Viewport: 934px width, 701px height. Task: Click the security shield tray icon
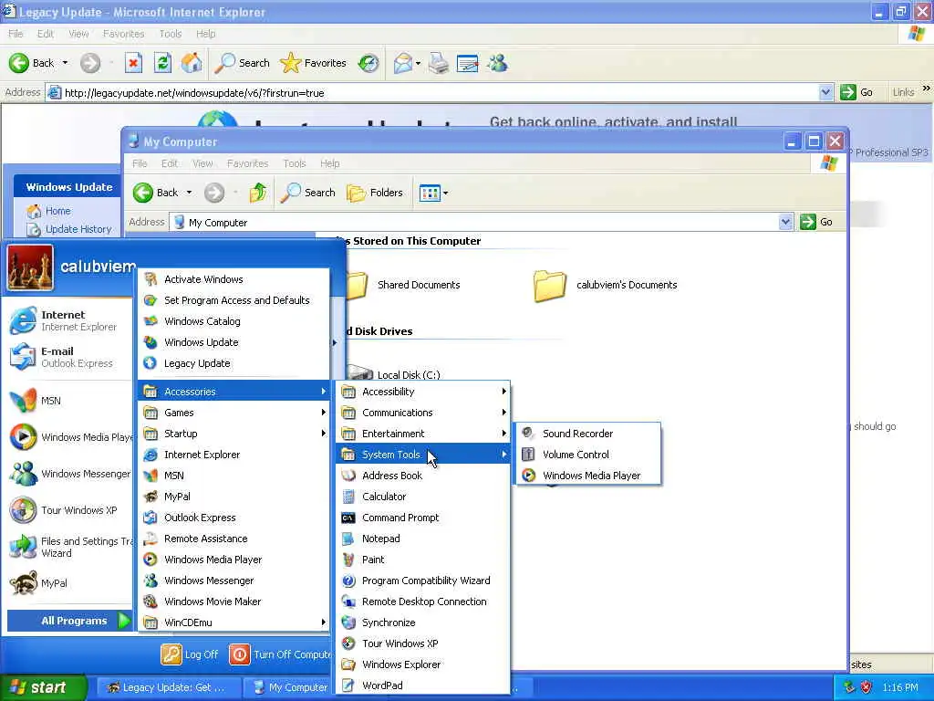pyautogui.click(x=867, y=687)
